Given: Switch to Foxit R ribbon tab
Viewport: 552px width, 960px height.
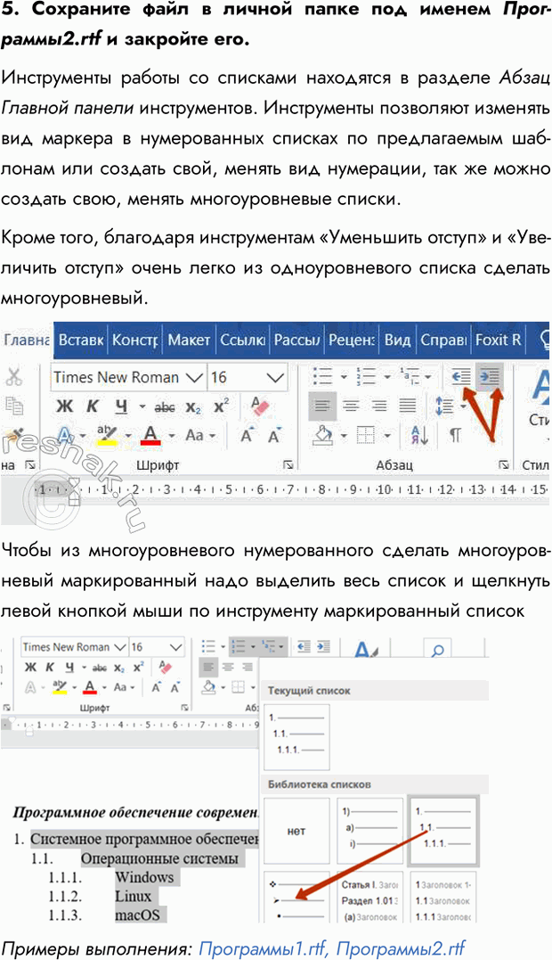Looking at the screenshot, I should coord(499,340).
